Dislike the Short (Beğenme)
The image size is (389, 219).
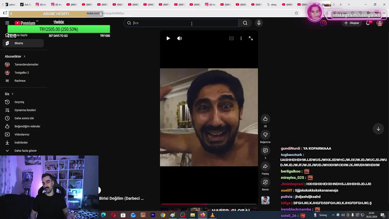coord(265,135)
